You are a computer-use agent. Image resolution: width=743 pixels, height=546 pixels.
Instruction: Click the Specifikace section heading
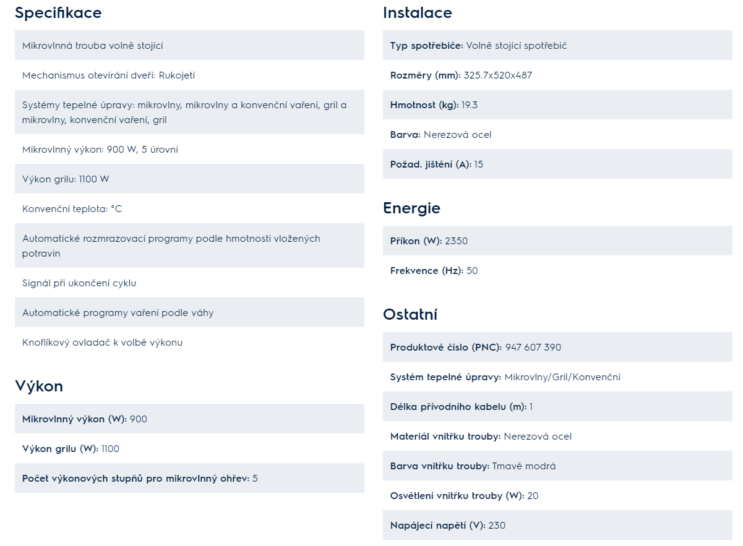[x=58, y=13]
